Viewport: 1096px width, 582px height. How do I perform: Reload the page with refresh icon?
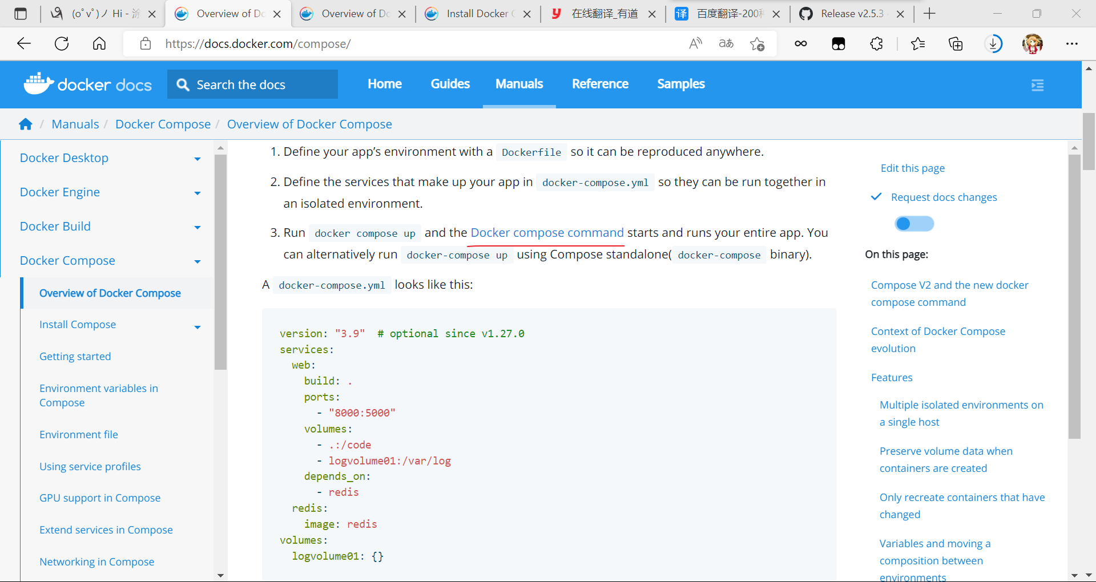(x=62, y=44)
